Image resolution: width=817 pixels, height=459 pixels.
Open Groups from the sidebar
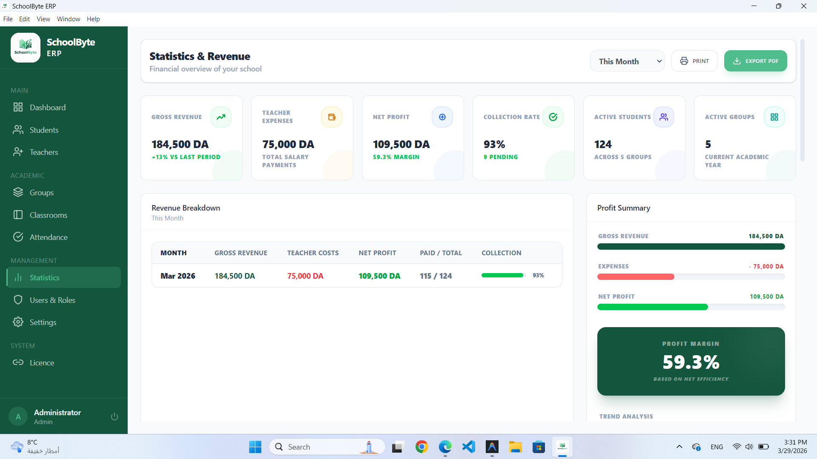click(x=64, y=193)
